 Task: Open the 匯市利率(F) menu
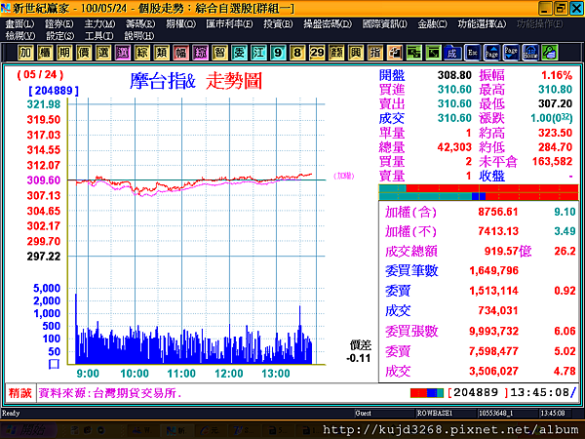229,24
